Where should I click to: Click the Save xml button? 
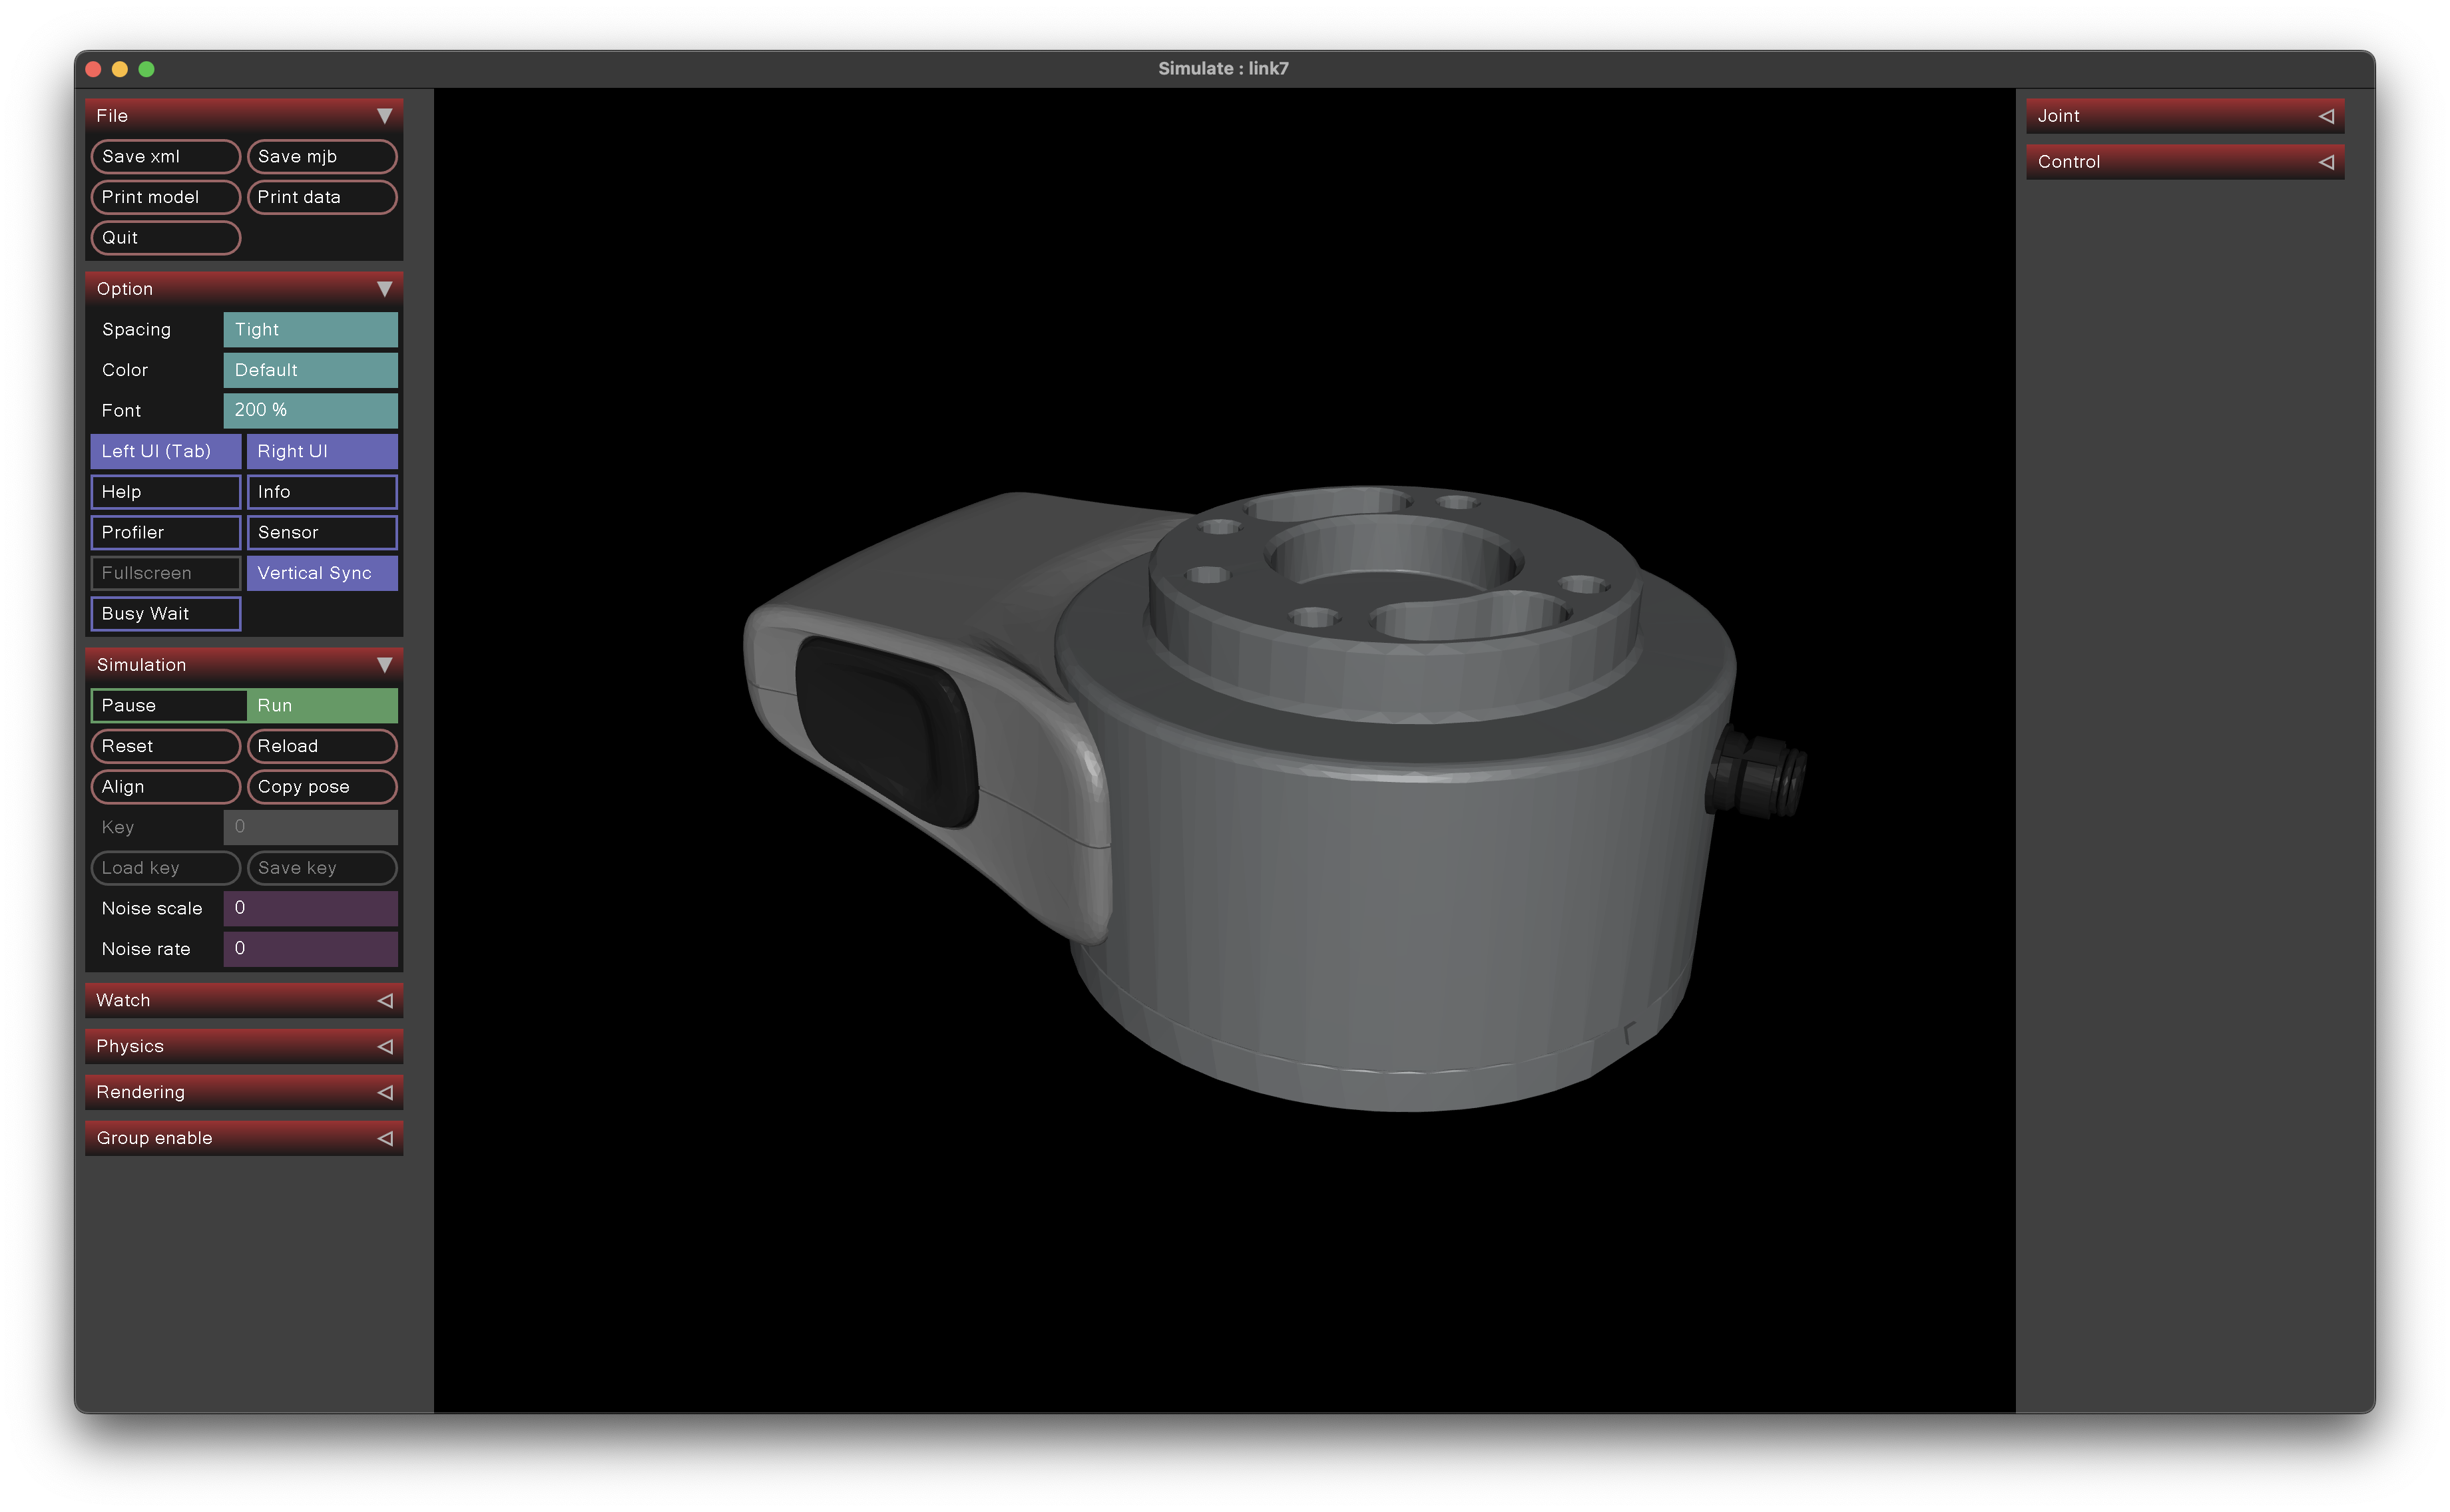165,156
